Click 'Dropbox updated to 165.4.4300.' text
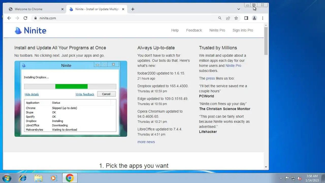This screenshot has width=325, height=183. click(x=163, y=86)
